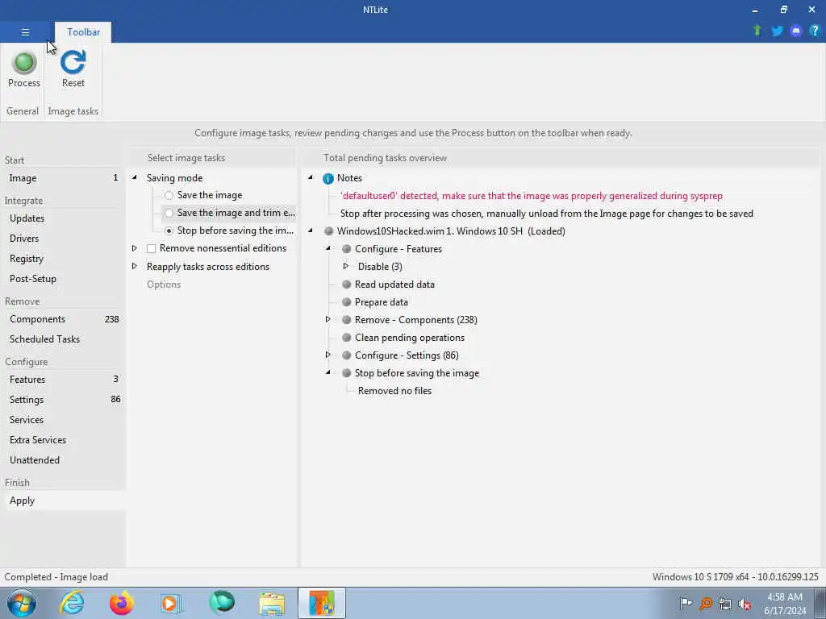826x619 pixels.
Task: Open the Windows Start orb
Action: point(22,603)
